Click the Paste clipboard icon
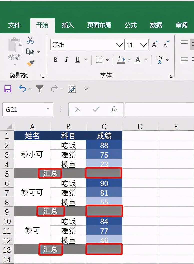This screenshot has height=264, width=194. (x=15, y=45)
